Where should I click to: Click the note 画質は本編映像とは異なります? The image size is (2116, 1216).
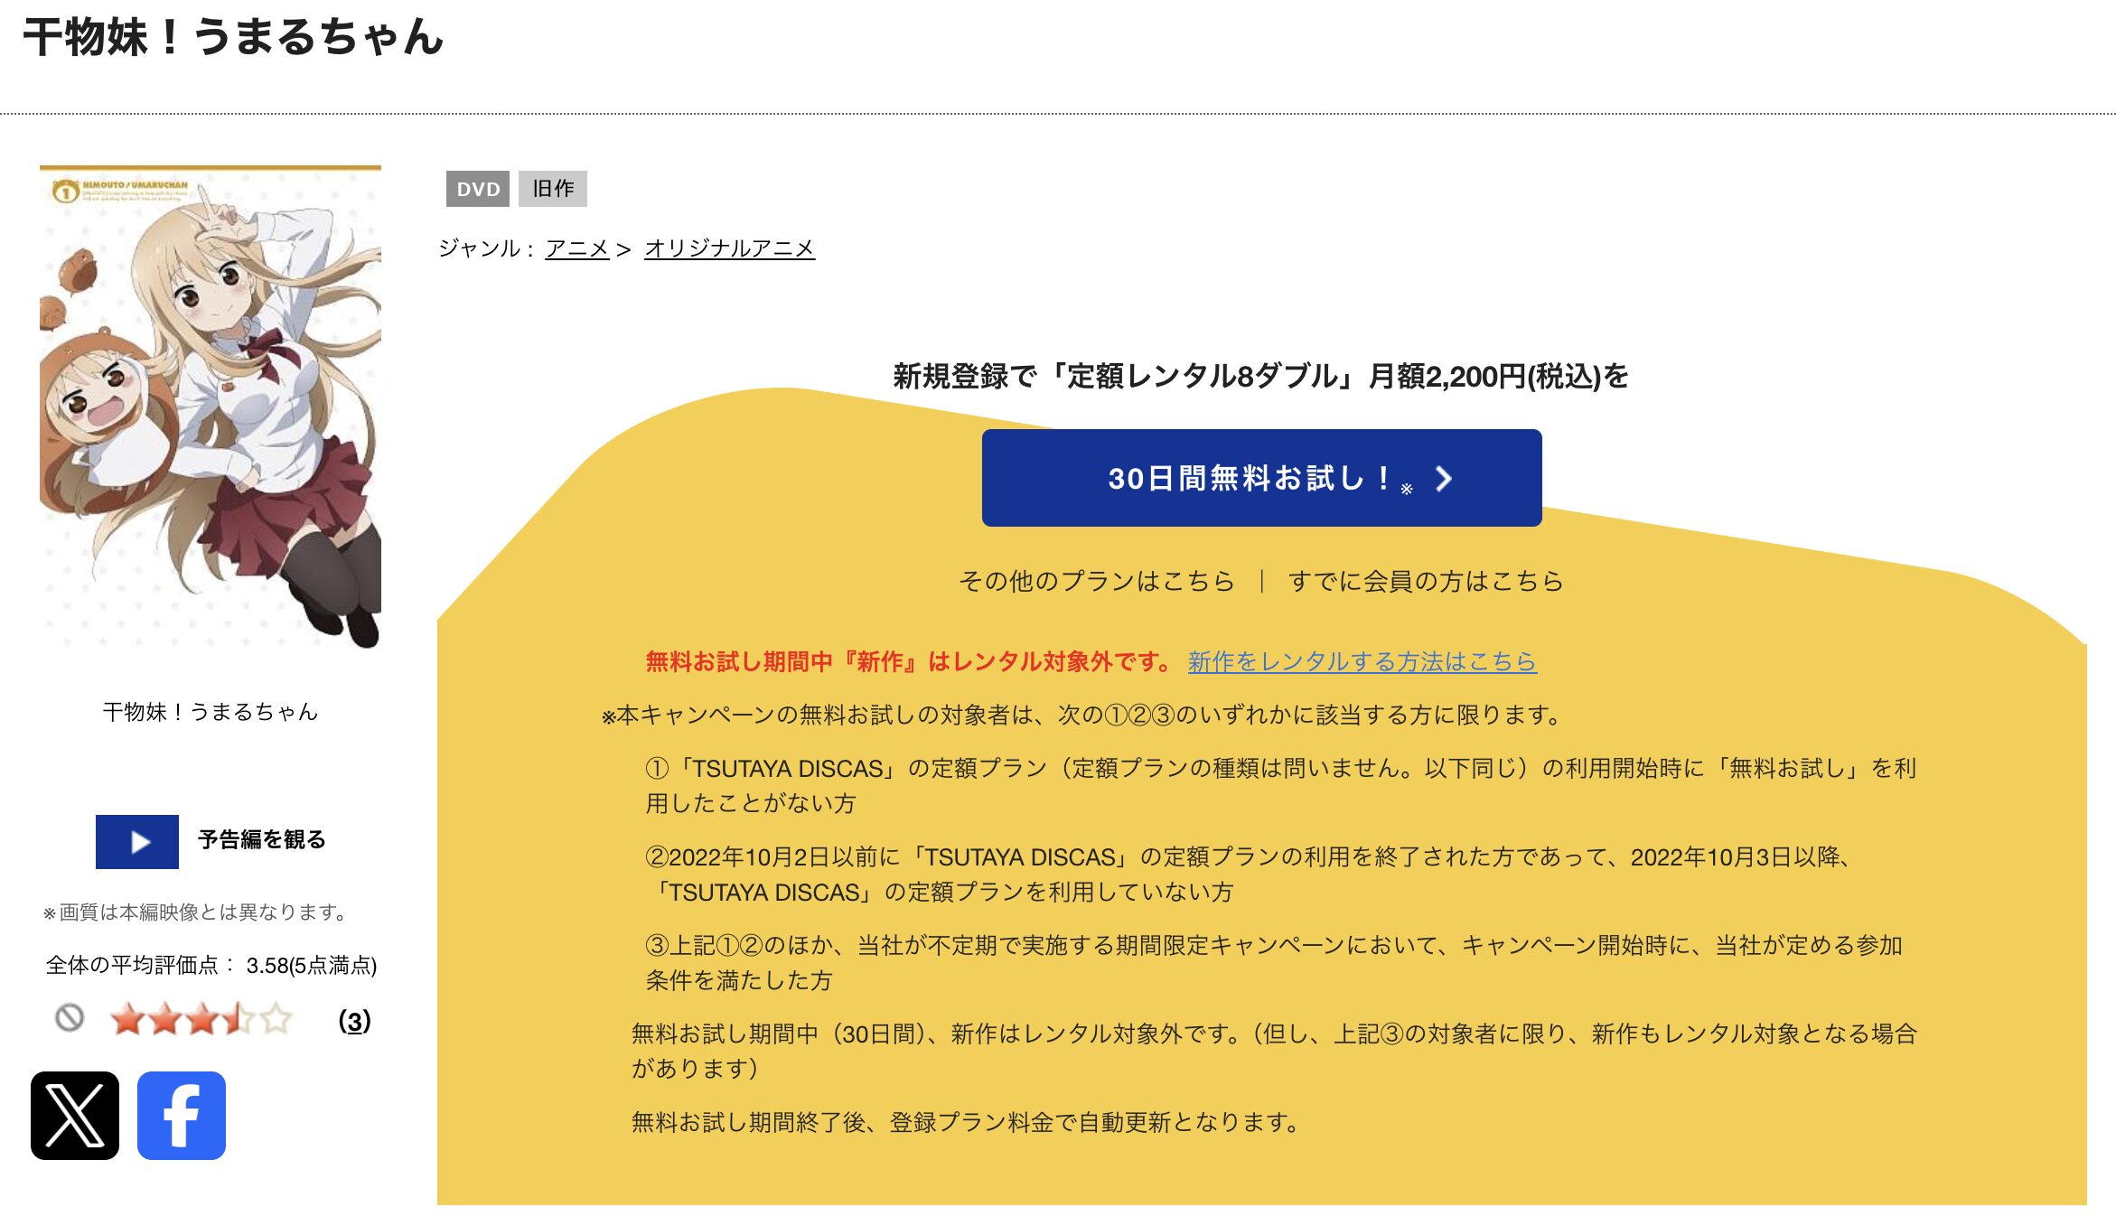(x=196, y=912)
